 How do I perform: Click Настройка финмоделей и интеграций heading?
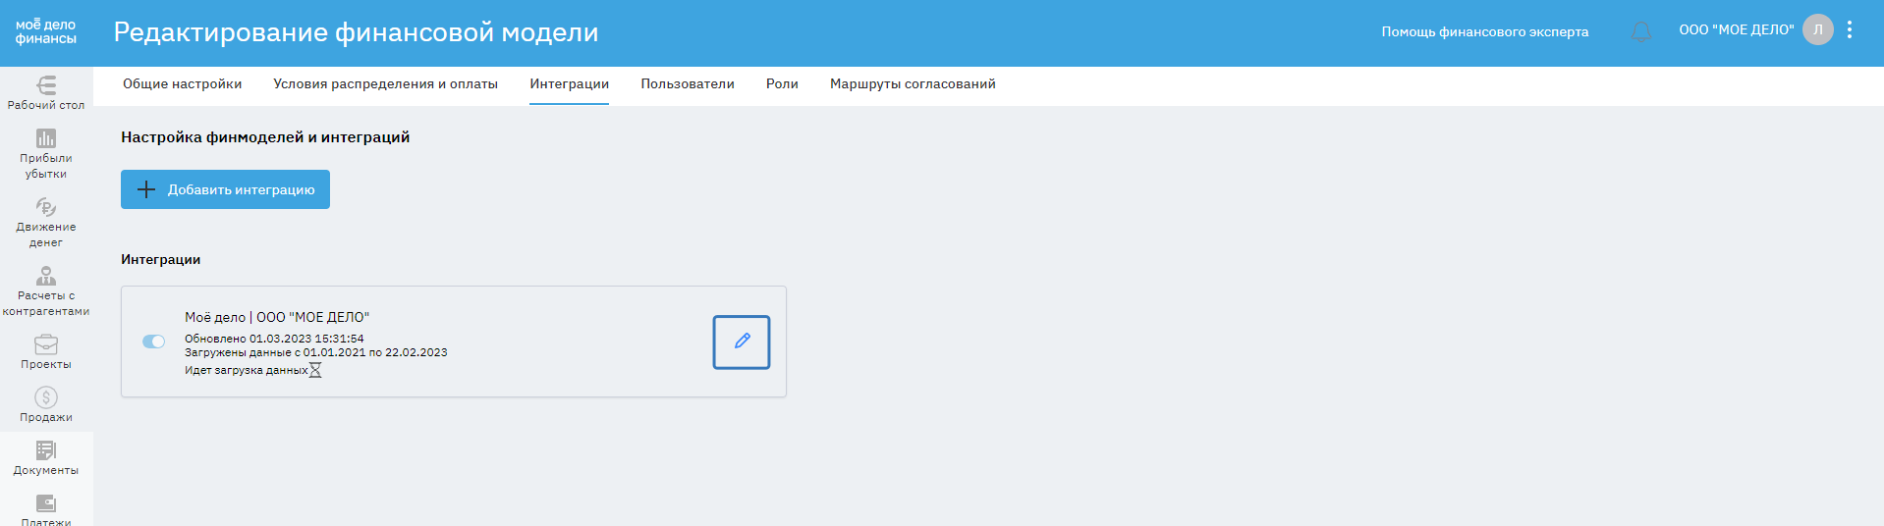pyautogui.click(x=265, y=137)
